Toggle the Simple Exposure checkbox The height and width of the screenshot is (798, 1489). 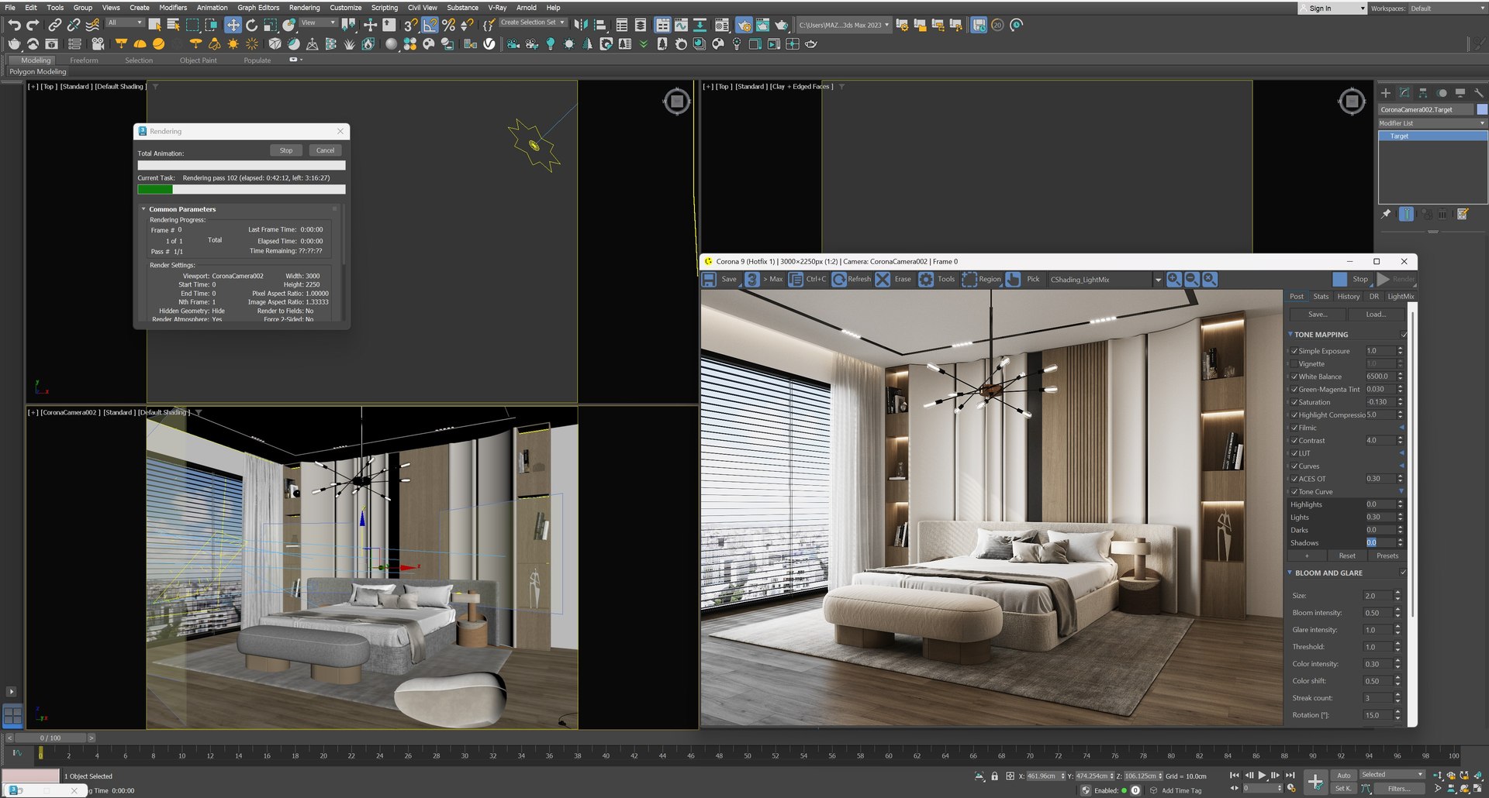[1294, 351]
